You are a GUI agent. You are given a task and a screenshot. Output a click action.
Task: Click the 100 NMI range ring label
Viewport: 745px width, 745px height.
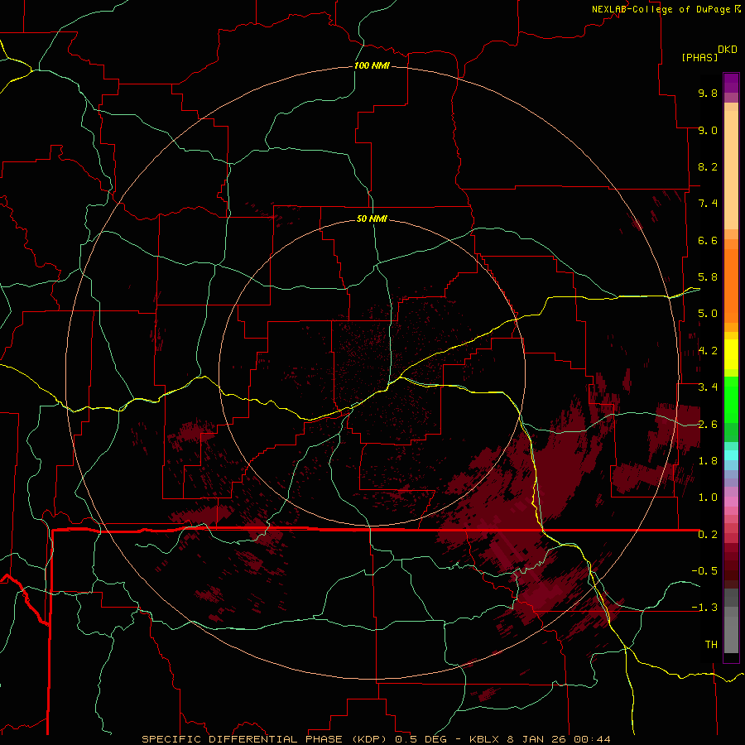click(x=372, y=65)
